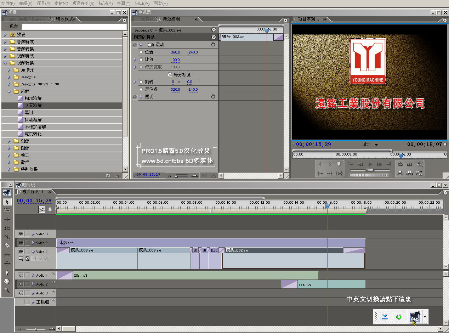Click the timeline zoom slider at bottom
449x333 pixels.
click(x=36, y=329)
